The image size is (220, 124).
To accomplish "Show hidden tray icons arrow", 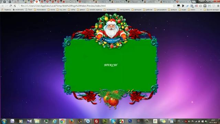I will click(183, 121).
